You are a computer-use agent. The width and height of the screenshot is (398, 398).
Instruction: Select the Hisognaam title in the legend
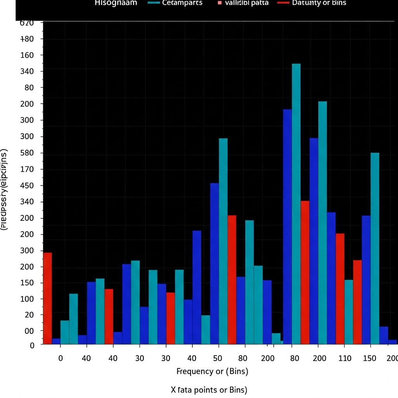click(116, 3)
